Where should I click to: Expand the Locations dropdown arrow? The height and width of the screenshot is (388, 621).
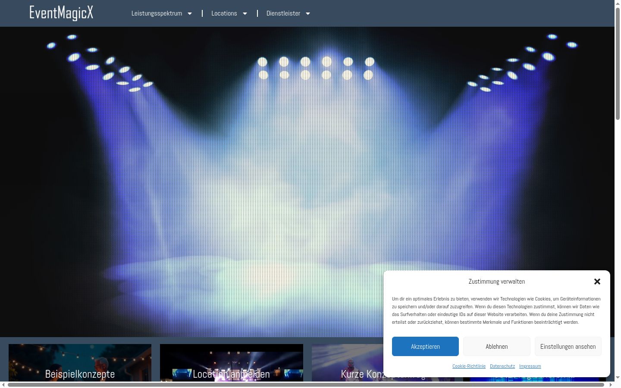click(x=245, y=13)
